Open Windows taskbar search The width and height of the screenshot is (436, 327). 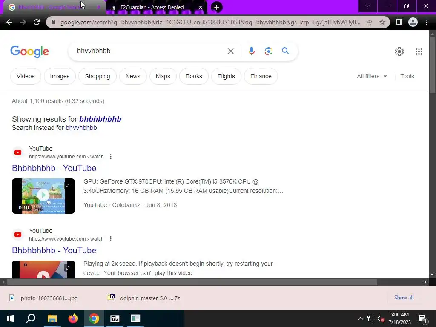(31, 318)
